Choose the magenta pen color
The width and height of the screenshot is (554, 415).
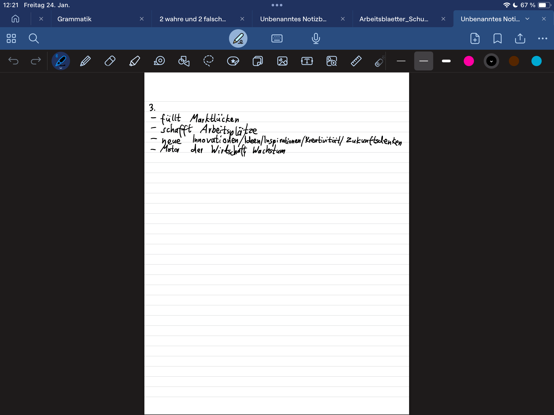pos(469,61)
